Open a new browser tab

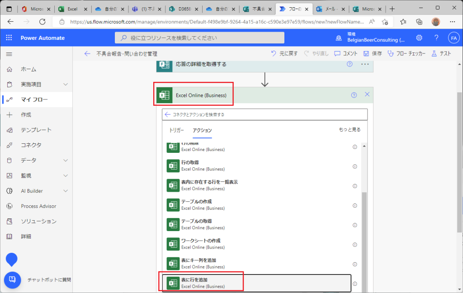pyautogui.click(x=392, y=9)
